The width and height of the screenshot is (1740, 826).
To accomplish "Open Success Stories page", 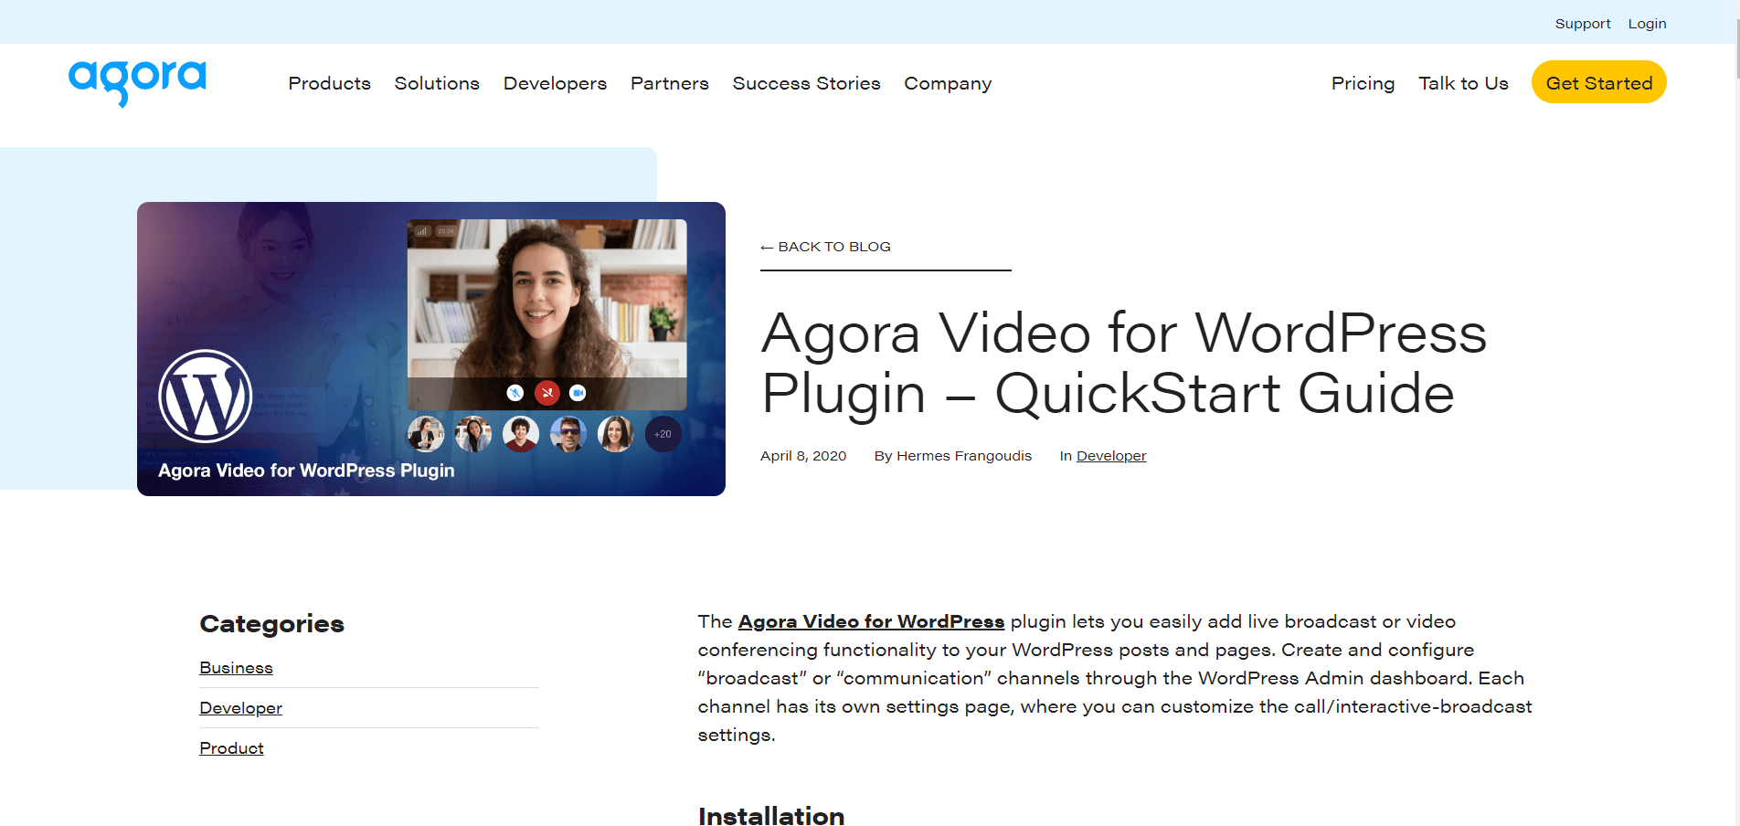I will 806,83.
